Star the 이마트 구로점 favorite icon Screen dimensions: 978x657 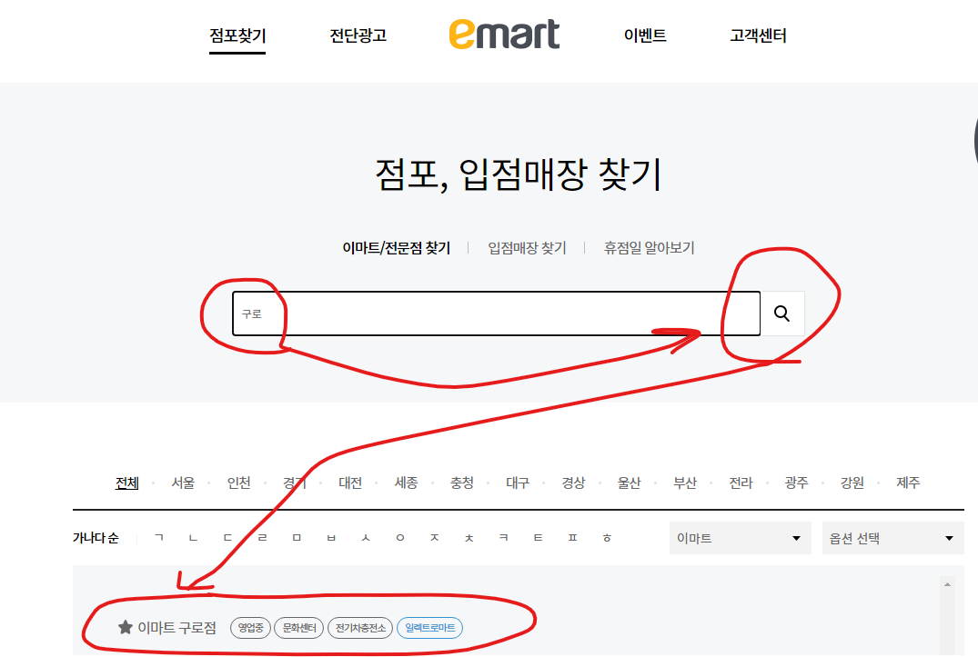coord(126,627)
